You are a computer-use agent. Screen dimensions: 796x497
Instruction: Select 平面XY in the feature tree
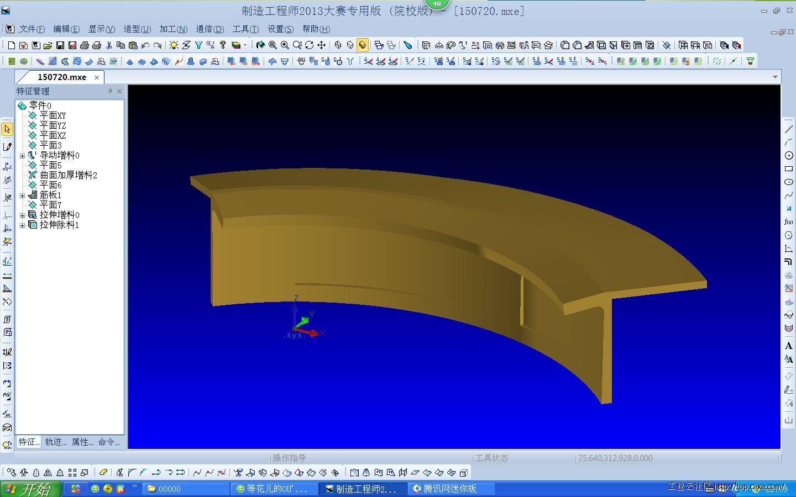pos(53,115)
